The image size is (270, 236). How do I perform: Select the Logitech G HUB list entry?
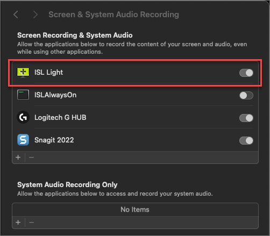coord(135,117)
